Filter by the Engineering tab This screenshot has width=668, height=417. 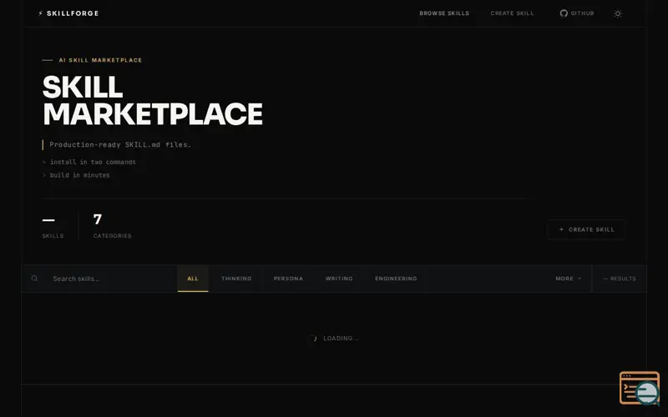tap(396, 279)
